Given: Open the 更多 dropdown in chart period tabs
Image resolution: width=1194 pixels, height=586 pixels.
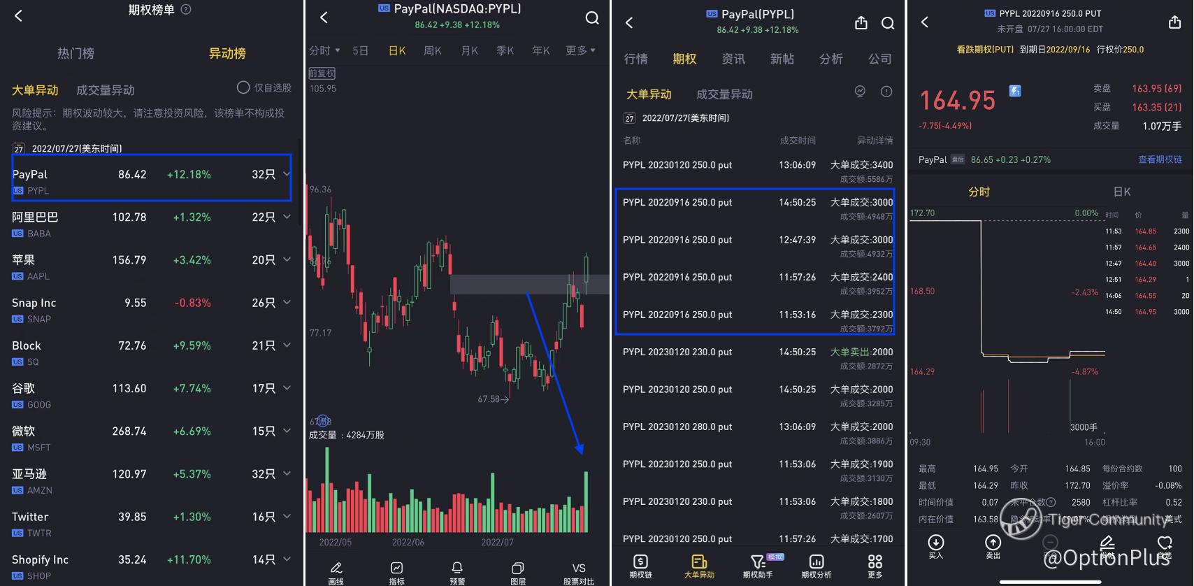Looking at the screenshot, I should (580, 50).
